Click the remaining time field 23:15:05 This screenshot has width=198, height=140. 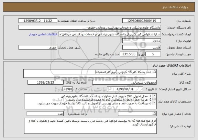129,54
